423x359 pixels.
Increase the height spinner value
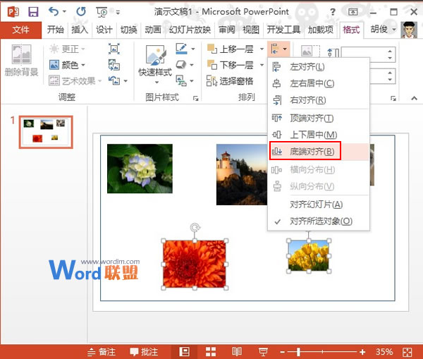390,51
